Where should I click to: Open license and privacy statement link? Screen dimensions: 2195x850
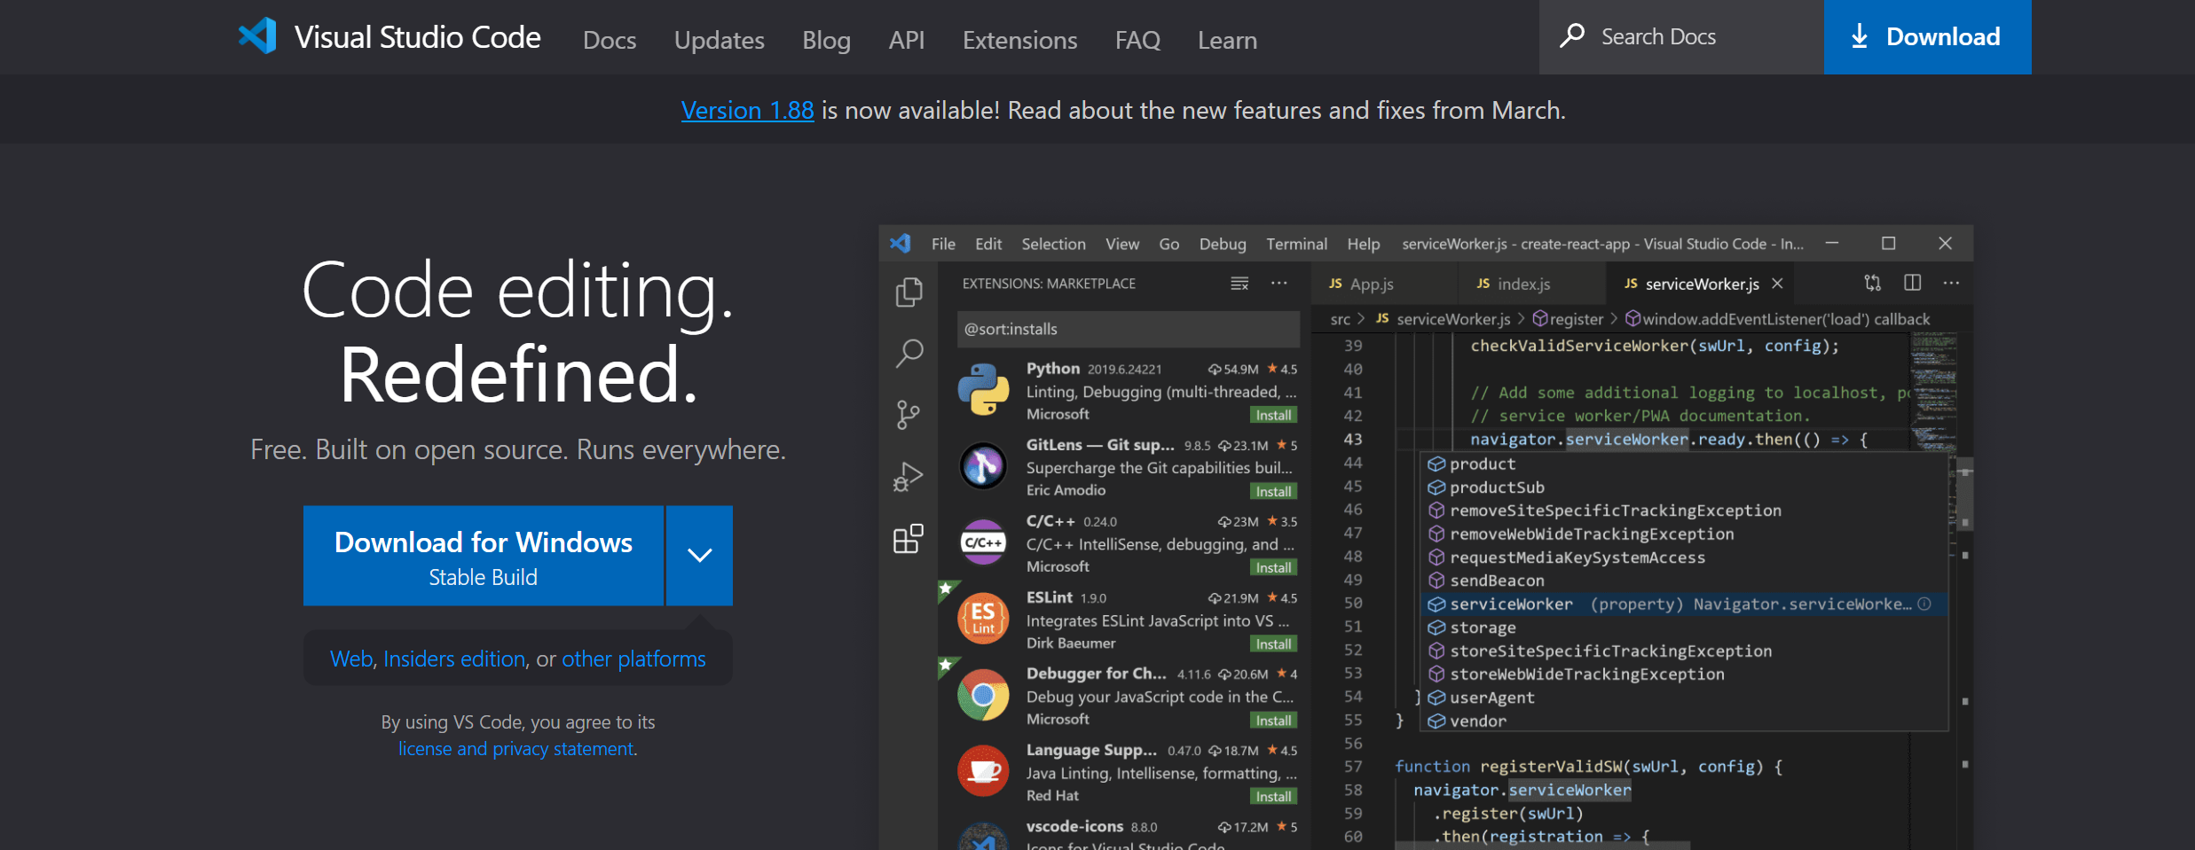point(515,749)
